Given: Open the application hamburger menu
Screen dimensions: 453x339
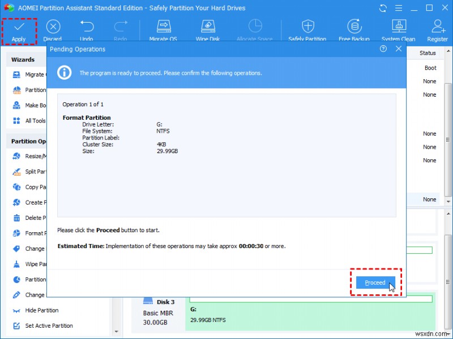Looking at the screenshot, I should pyautogui.click(x=399, y=8).
